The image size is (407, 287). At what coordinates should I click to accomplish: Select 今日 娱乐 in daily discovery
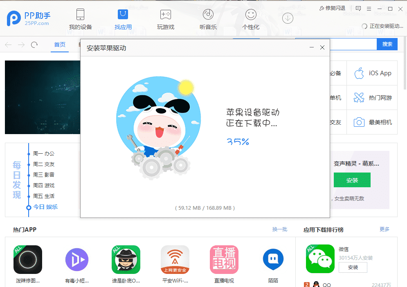pyautogui.click(x=45, y=207)
